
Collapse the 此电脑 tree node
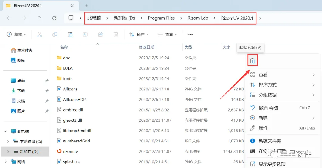tap(6, 131)
